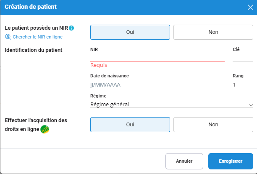Open the Chercher le NIR en ligne link

[37, 37]
